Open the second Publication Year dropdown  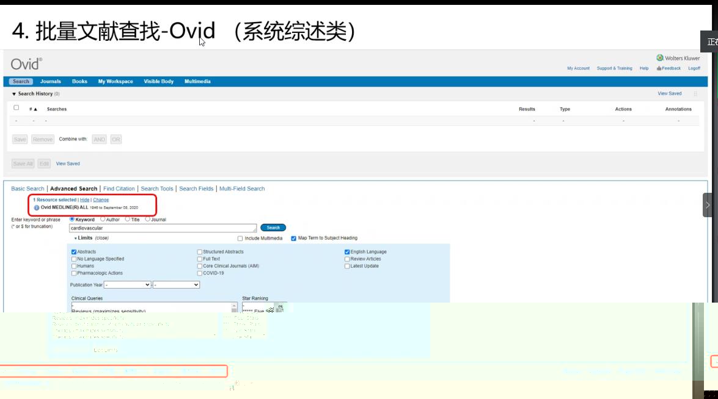[176, 285]
